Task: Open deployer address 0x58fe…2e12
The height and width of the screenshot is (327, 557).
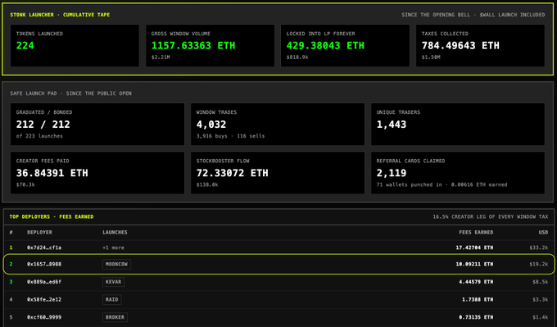Action: click(44, 300)
